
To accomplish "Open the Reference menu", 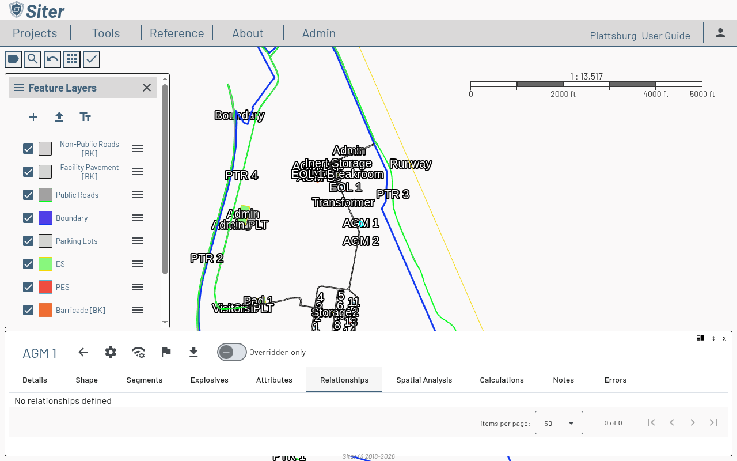I will tap(177, 33).
